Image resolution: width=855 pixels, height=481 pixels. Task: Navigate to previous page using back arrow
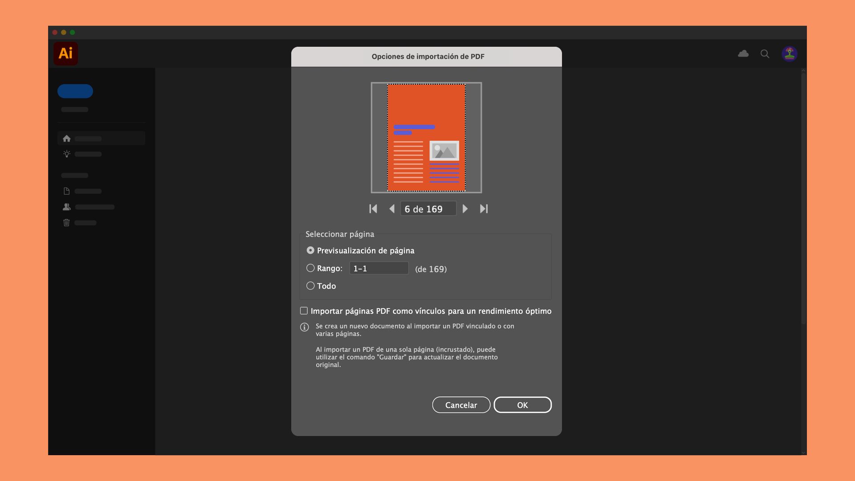point(392,208)
